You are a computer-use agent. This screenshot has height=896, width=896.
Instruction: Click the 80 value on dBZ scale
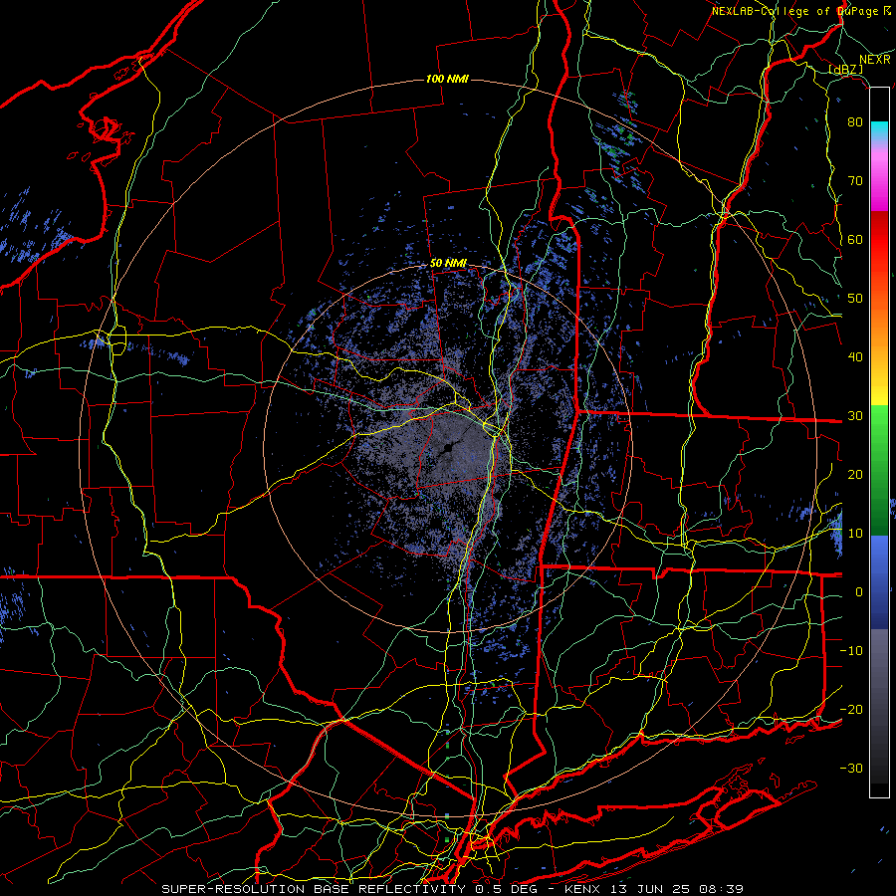coord(855,122)
